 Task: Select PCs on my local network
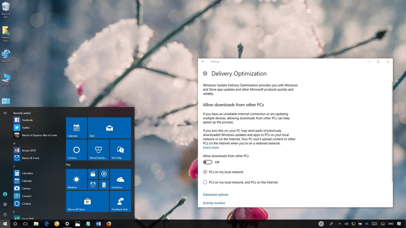point(205,172)
